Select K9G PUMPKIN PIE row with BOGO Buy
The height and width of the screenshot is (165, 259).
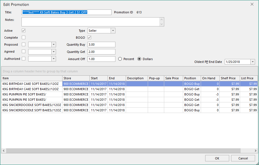point(129,94)
